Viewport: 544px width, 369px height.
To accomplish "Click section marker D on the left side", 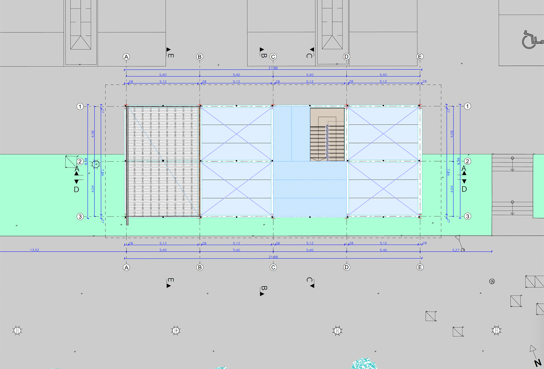I will 76,189.
